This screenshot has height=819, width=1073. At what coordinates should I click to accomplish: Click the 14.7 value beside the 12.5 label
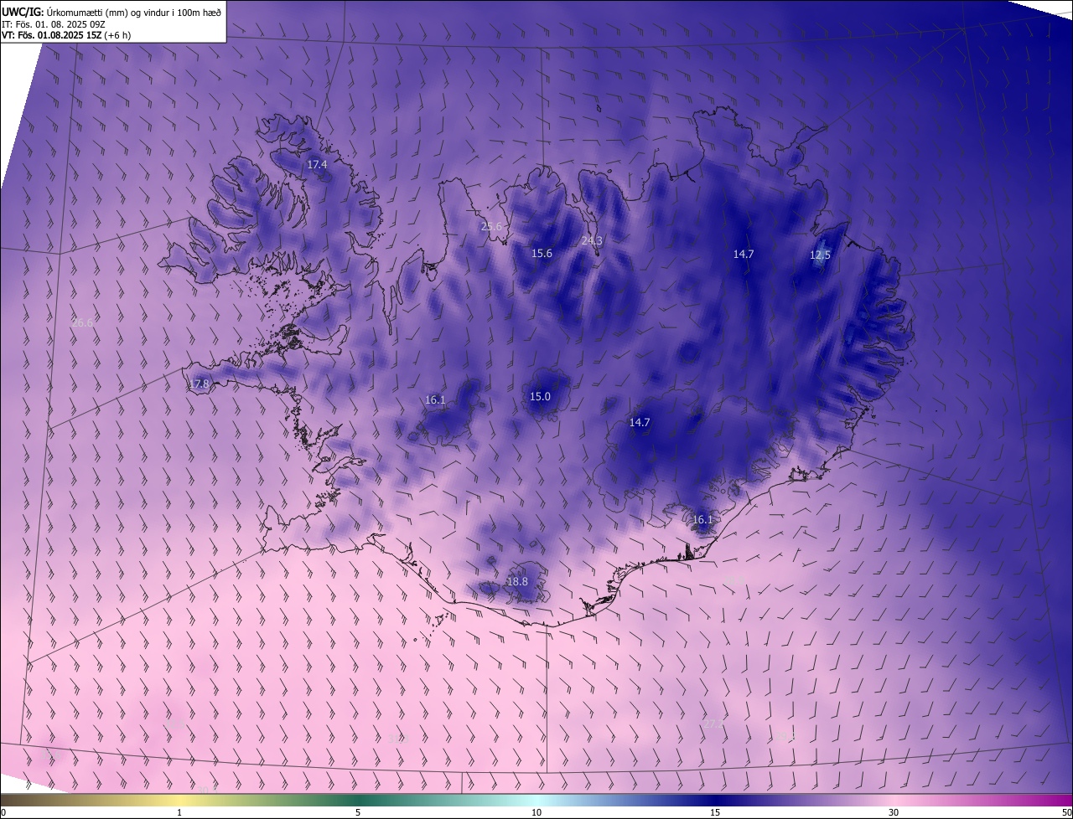(x=744, y=254)
